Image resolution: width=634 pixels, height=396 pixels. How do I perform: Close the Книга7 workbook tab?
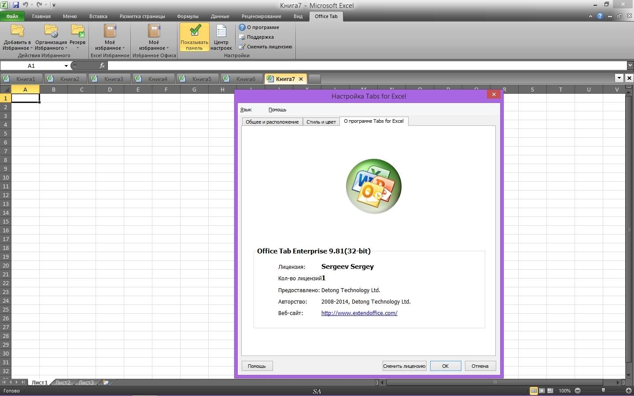(301, 79)
